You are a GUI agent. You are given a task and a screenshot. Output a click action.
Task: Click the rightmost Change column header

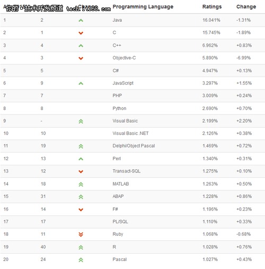[x=246, y=7]
